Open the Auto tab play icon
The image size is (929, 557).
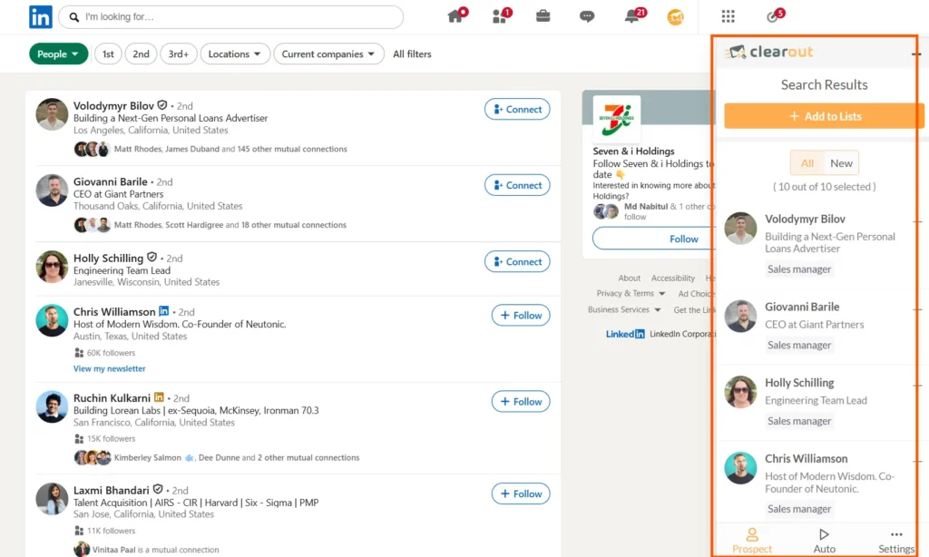pos(824,534)
